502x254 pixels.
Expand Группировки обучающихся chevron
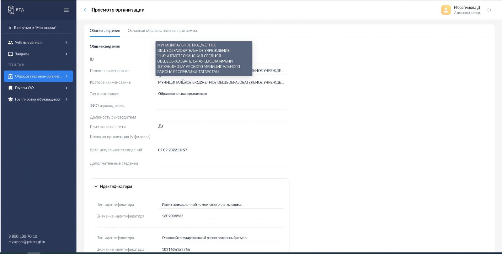pyautogui.click(x=67, y=99)
